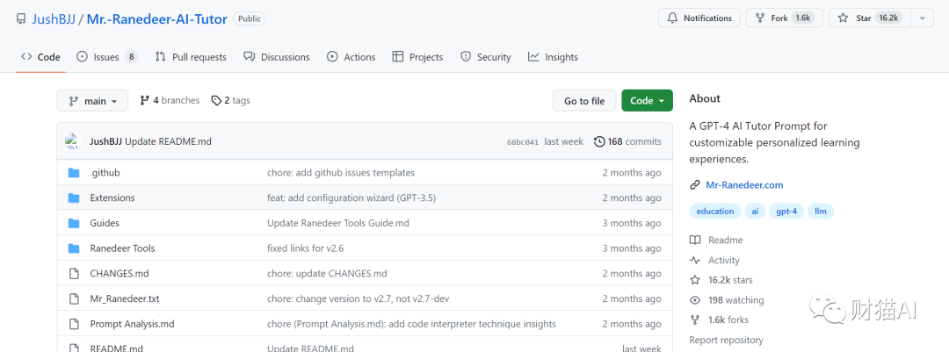
Task: Click the link chain icon beside Mr-Ranedeer.com
Action: coord(695,185)
